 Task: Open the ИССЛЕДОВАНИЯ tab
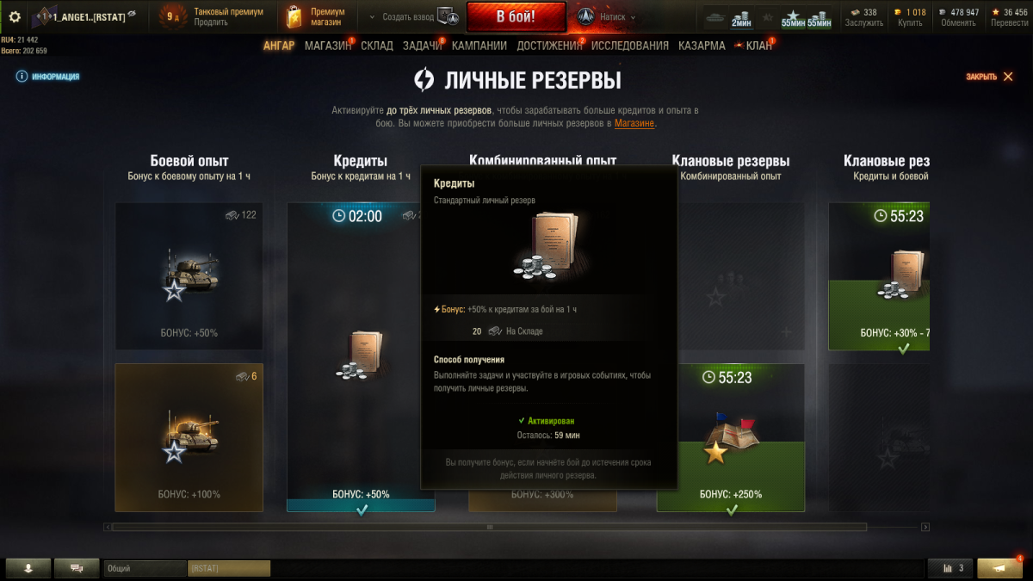coord(630,46)
